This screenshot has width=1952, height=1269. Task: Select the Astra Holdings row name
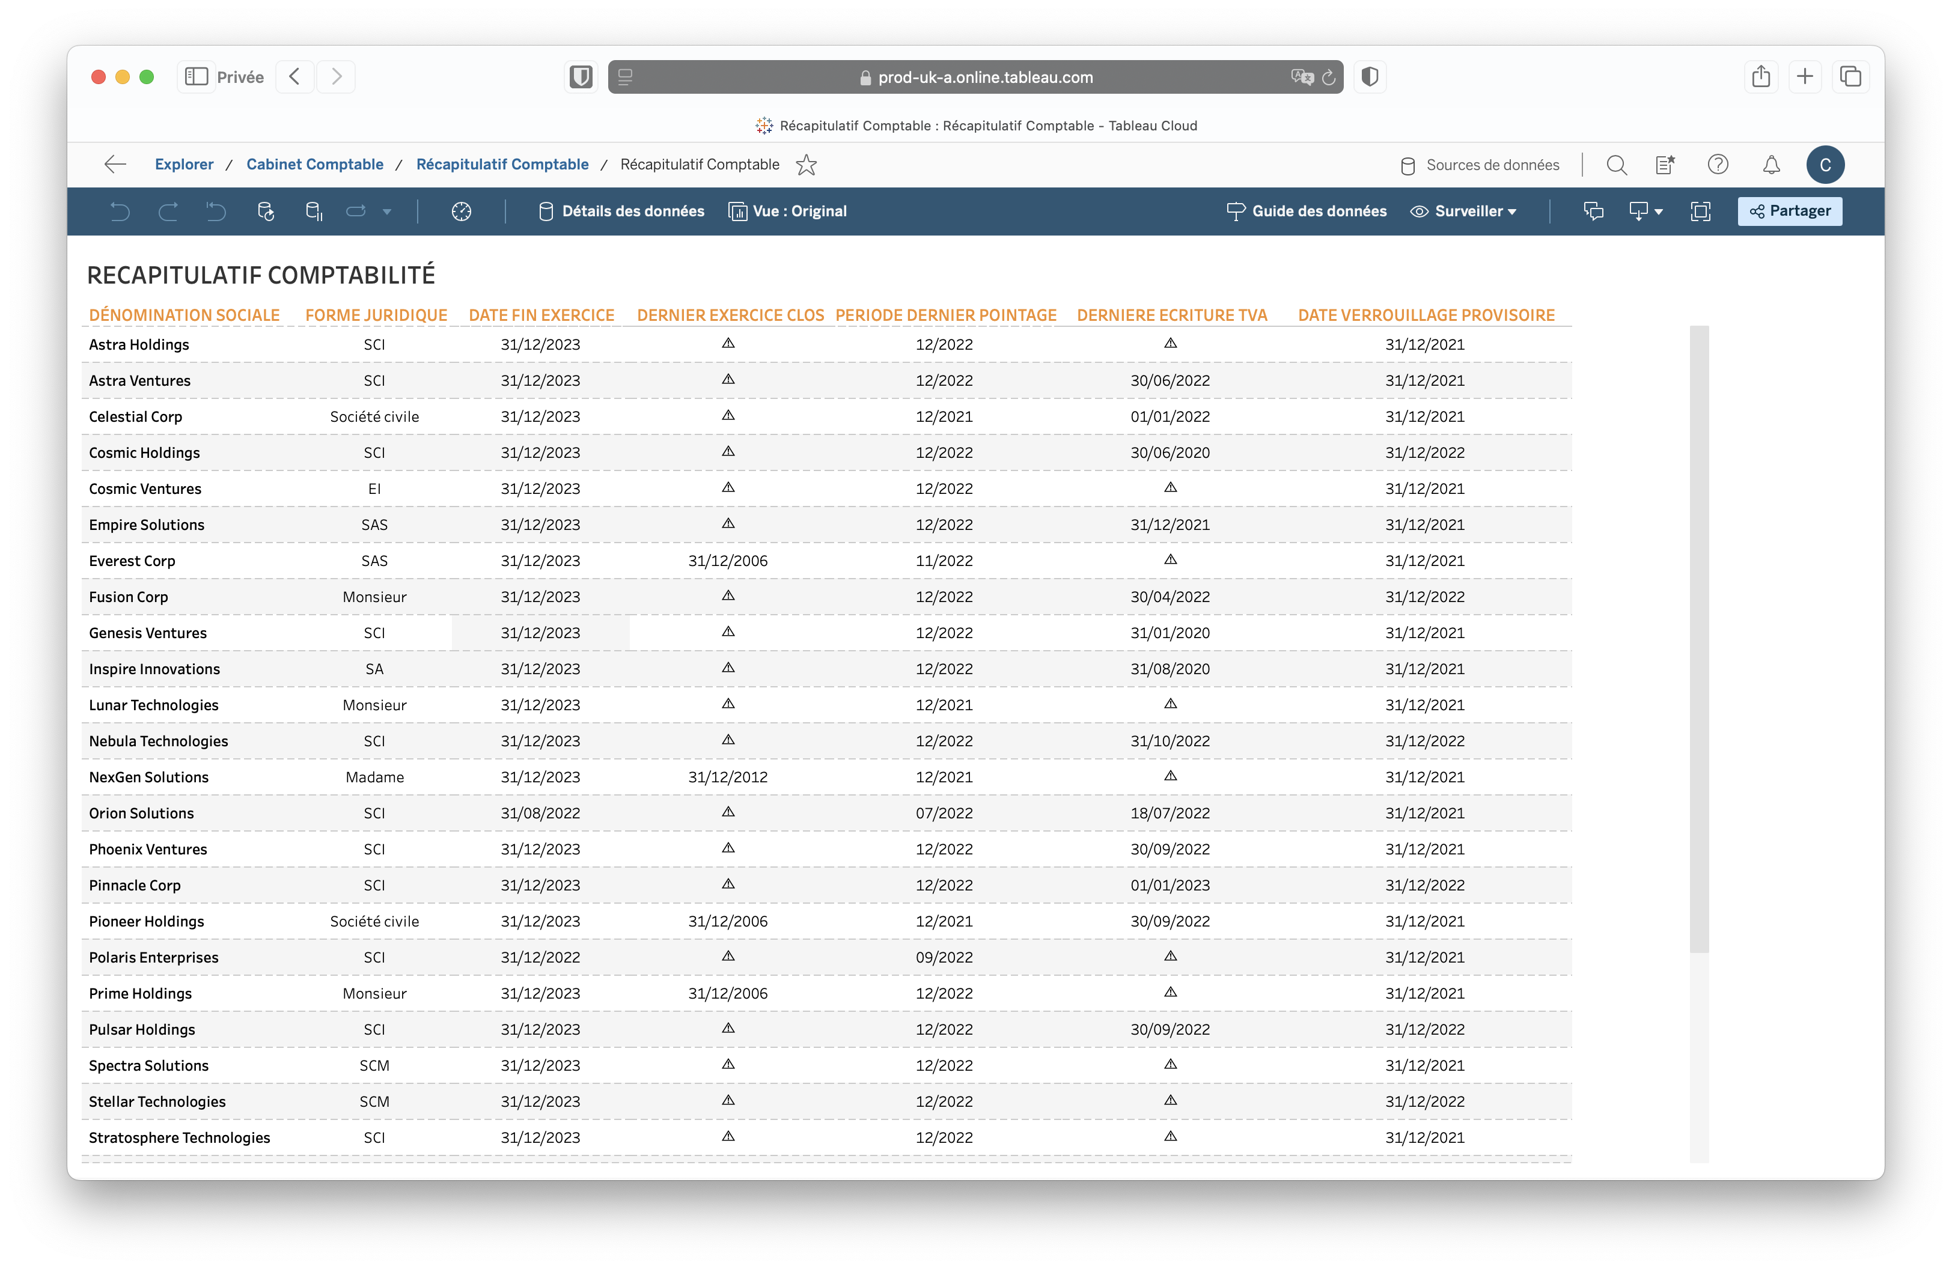coord(139,345)
